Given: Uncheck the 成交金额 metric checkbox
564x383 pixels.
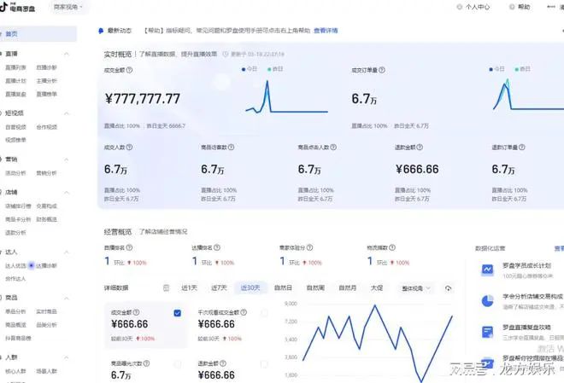Looking at the screenshot, I should click(178, 313).
